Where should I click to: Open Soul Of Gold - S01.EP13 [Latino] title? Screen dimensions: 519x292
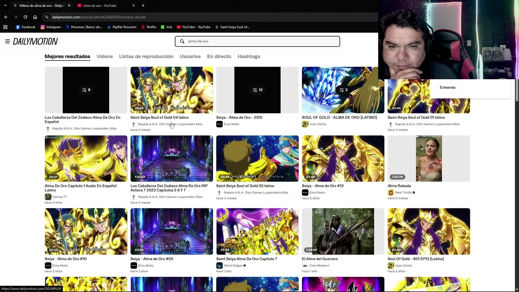416,259
